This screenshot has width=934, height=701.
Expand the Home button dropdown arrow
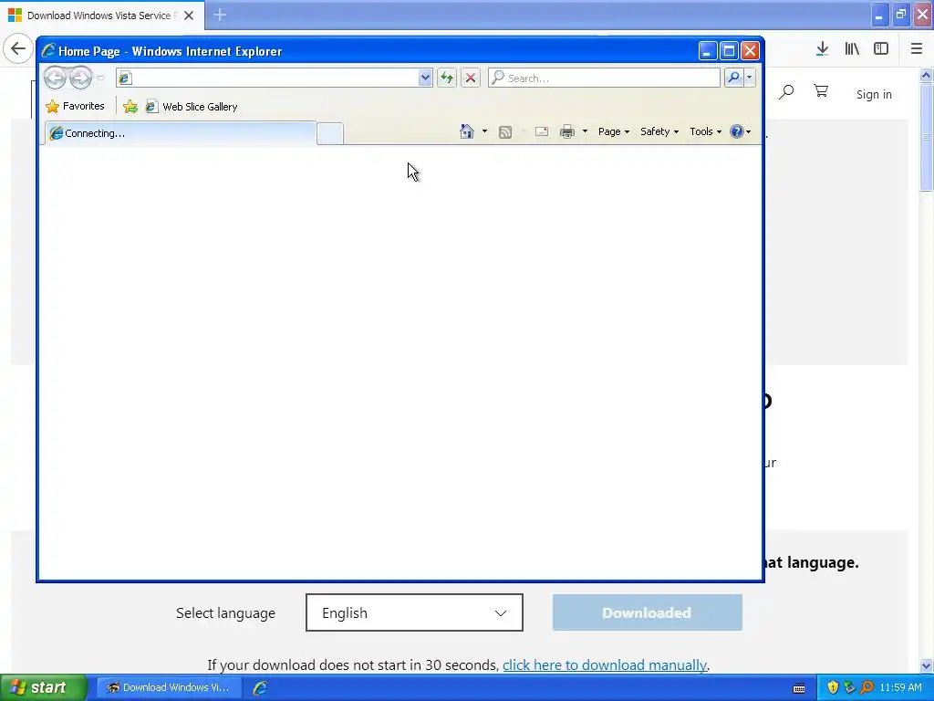point(484,131)
